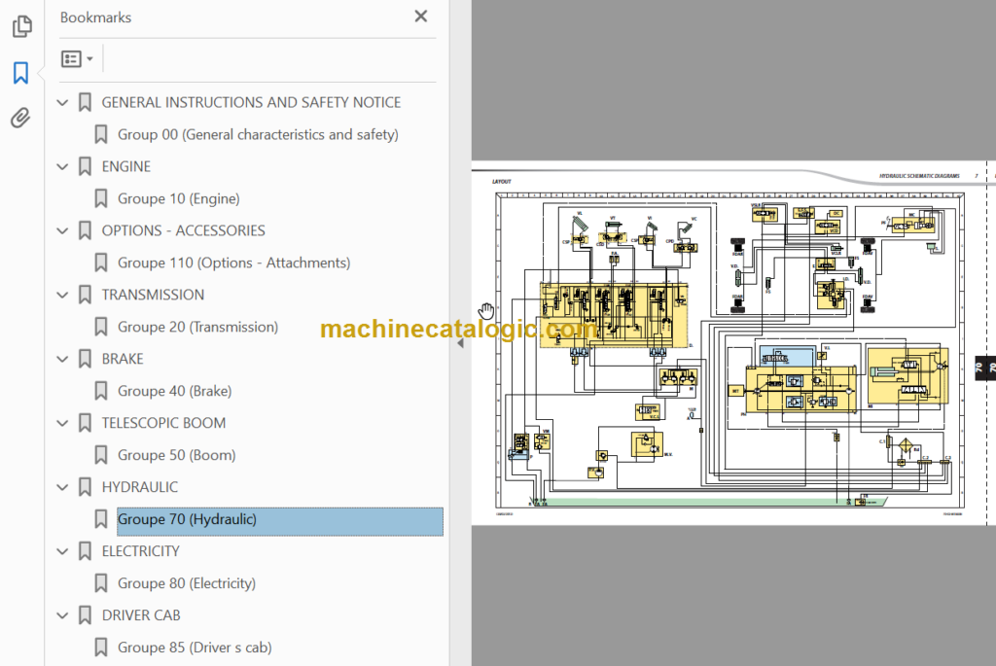Click the hydraulic schematic diagram page
Screen dimensions: 996x666
tap(729, 346)
